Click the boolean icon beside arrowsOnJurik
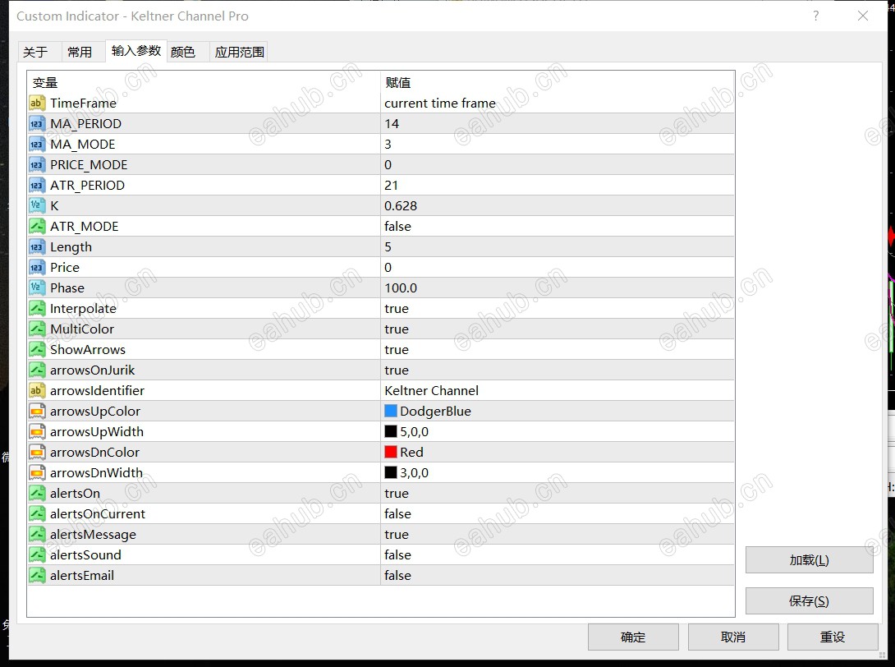The height and width of the screenshot is (667, 895). tap(36, 370)
